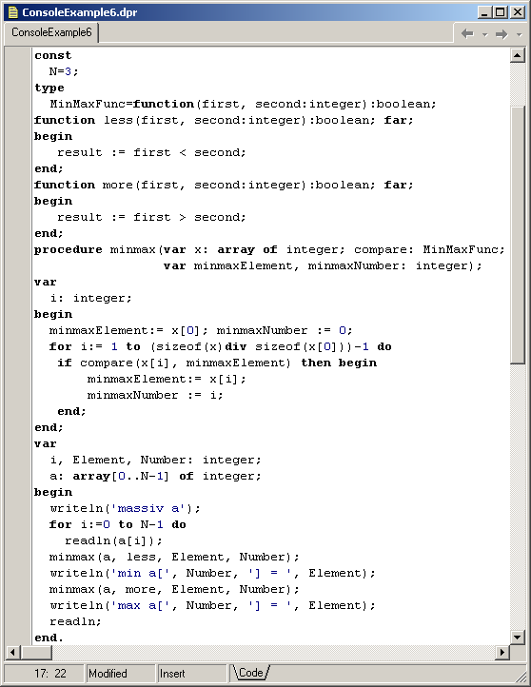Click the horizontal scrollbar right arrow
531x687 pixels.
click(502, 652)
